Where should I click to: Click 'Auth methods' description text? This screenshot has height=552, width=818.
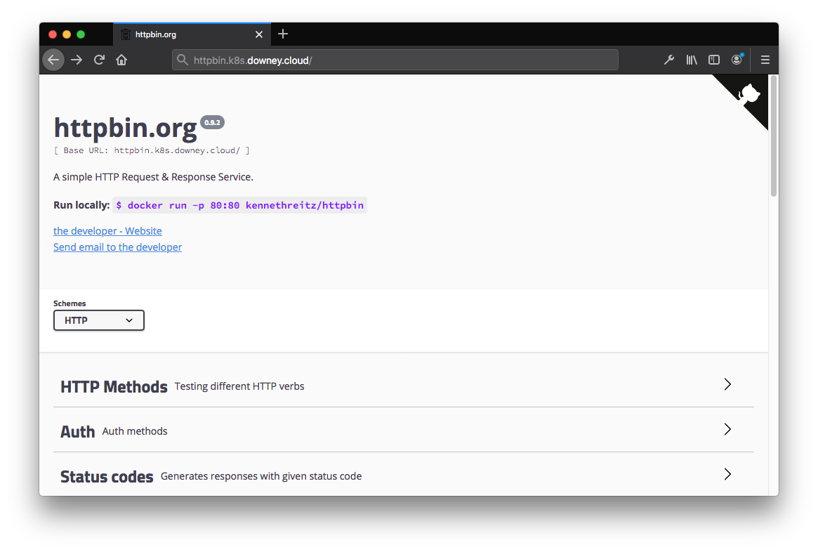(135, 431)
